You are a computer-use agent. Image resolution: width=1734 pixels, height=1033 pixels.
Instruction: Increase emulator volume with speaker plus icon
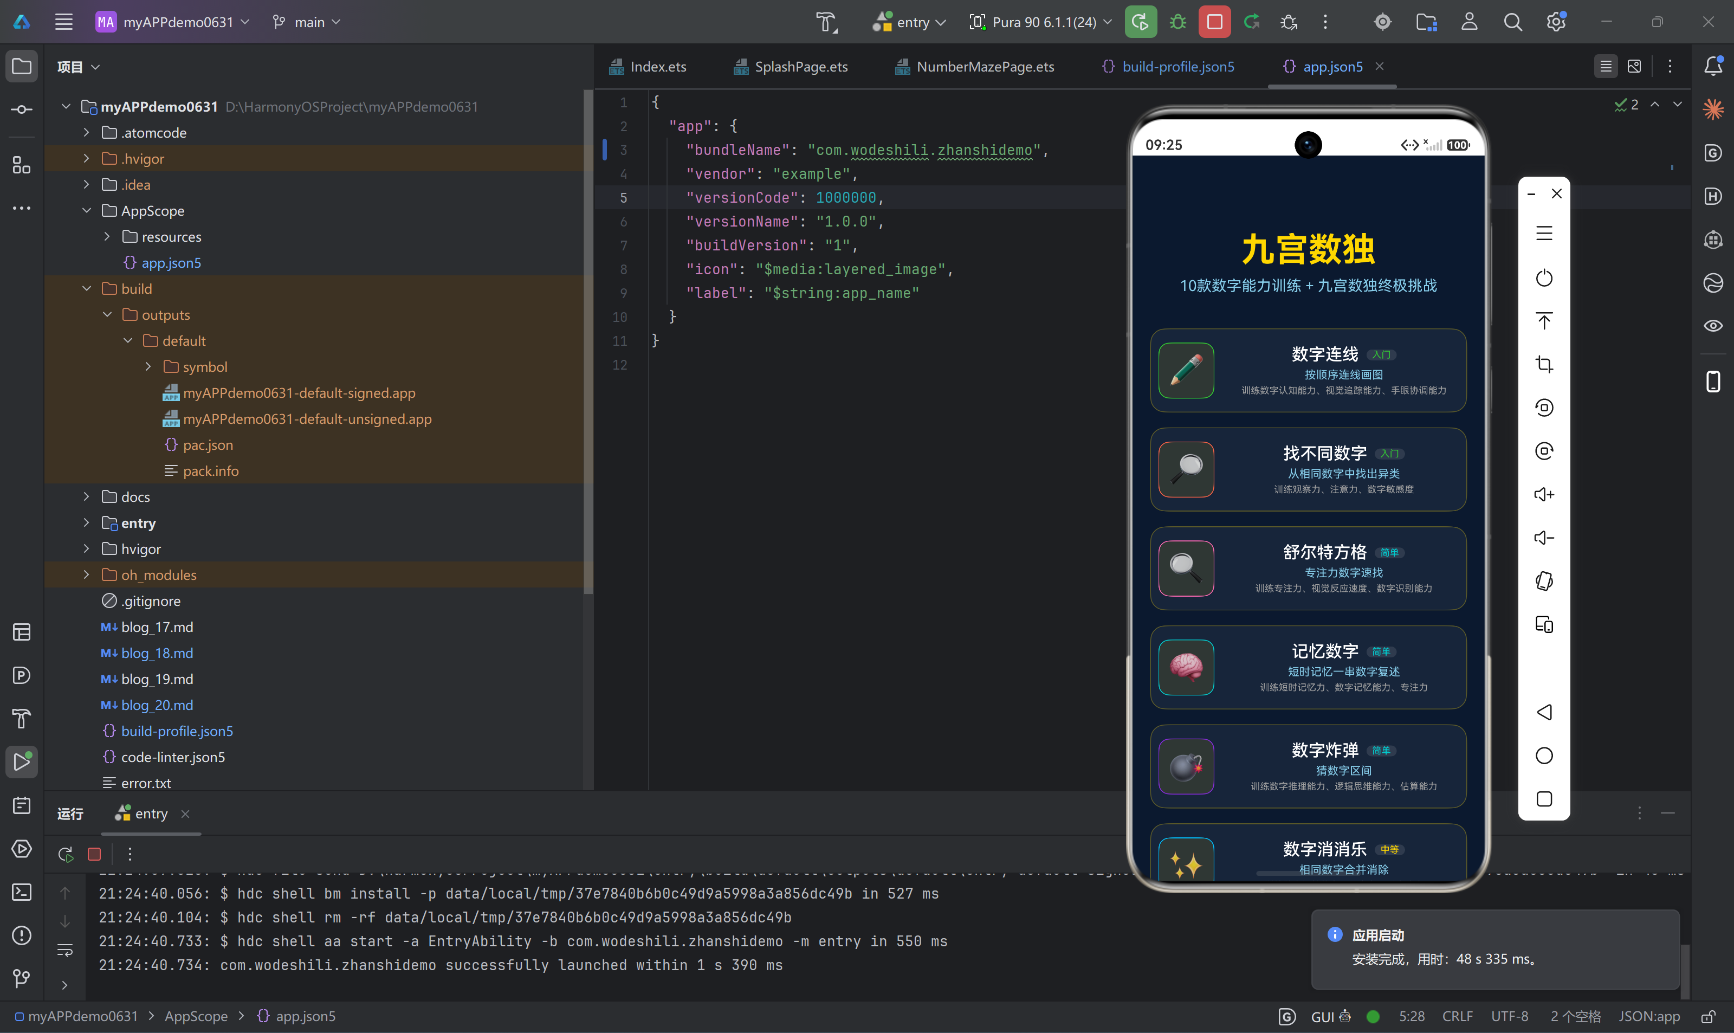tap(1543, 494)
